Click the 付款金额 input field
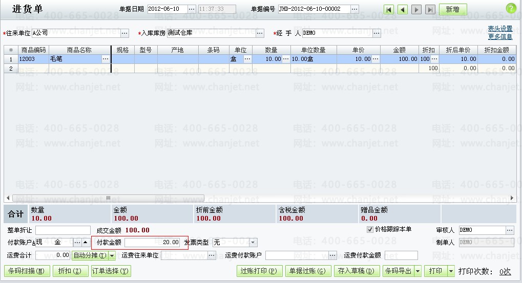522x283 pixels. pos(152,242)
